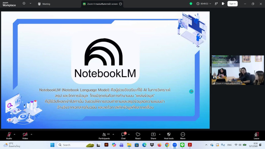
Task: Open Firefox from the taskbar
Action: (159, 145)
